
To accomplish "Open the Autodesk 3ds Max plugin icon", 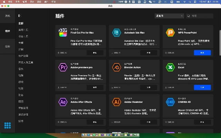I will [x=116, y=33].
